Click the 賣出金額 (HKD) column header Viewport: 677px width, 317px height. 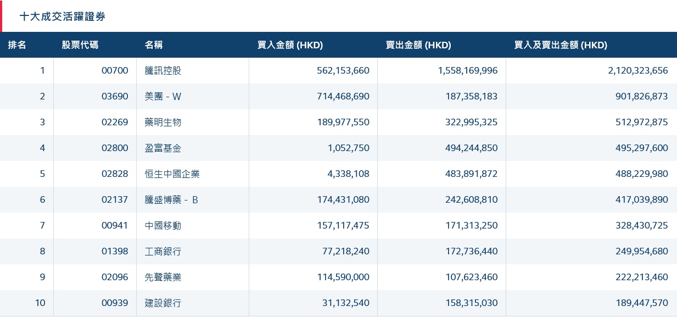pos(418,45)
